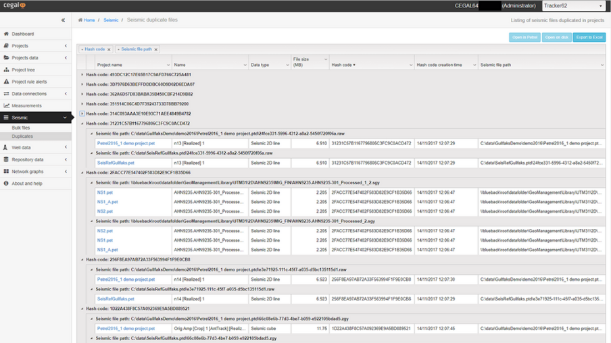The height and width of the screenshot is (343, 611).
Task: Open the Hash code column filter dropdown
Action: (411, 65)
